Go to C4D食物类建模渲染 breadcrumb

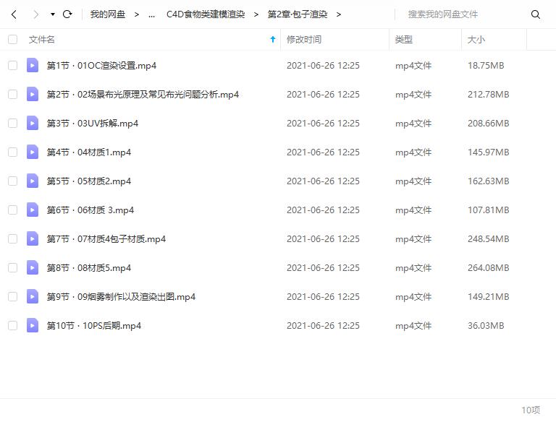(x=206, y=14)
